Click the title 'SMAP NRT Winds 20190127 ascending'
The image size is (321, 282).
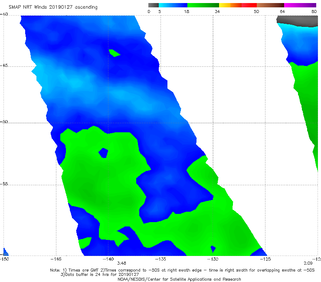point(53,7)
